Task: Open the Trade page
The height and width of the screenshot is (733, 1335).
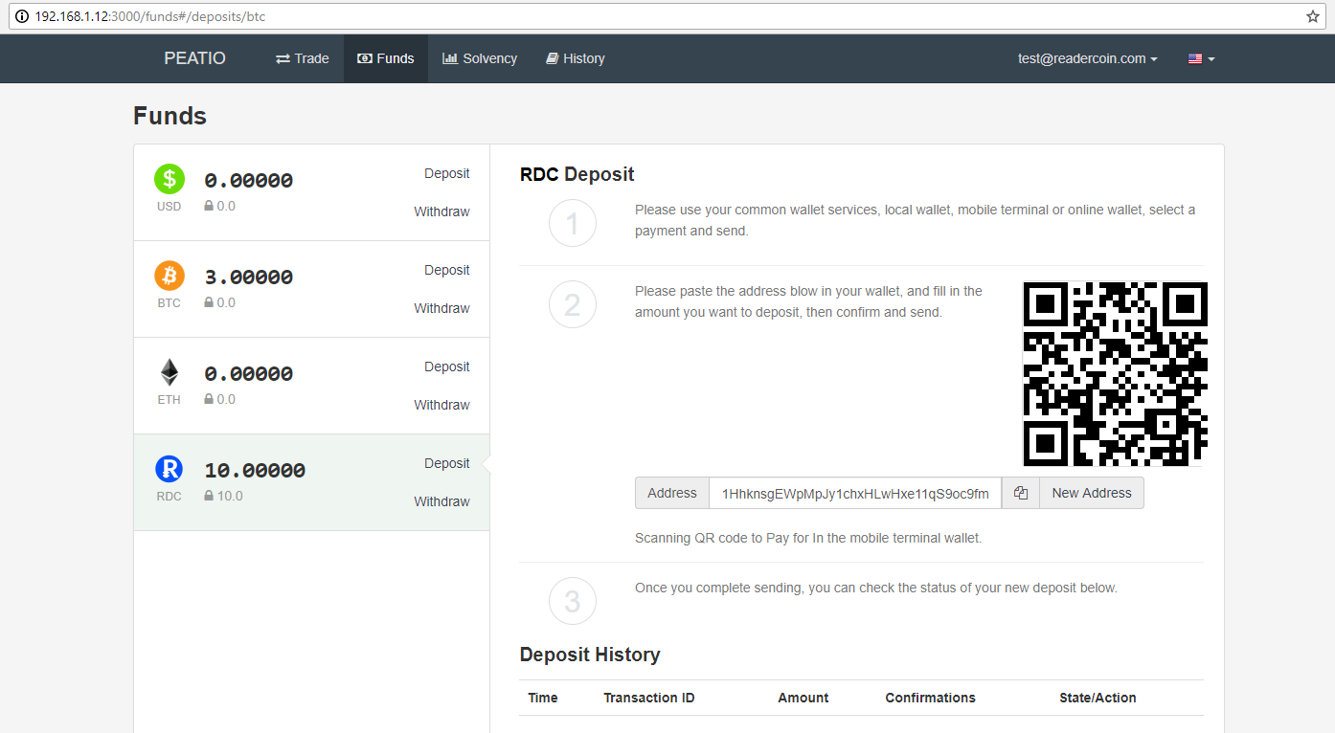Action: point(303,58)
